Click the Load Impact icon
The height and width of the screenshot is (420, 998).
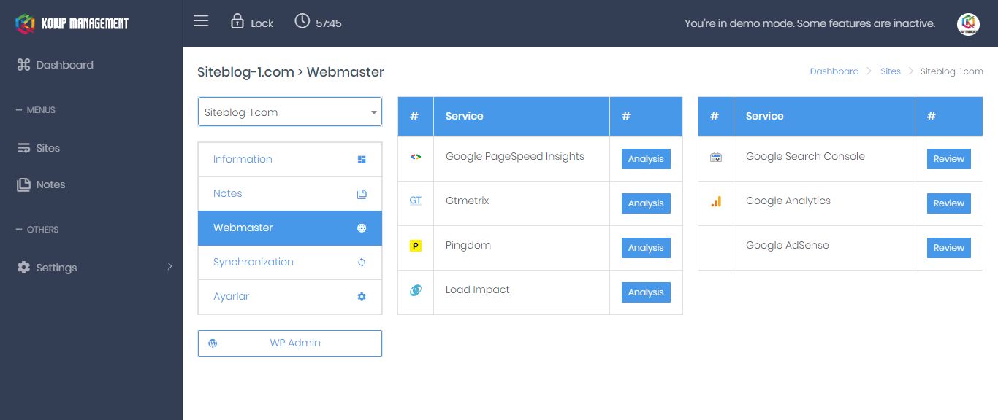(416, 290)
